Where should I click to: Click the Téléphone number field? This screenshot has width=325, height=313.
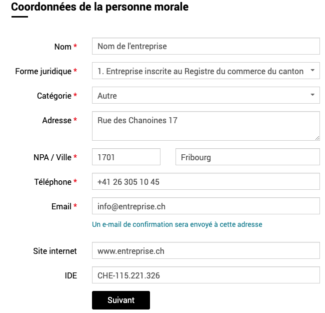[x=205, y=181]
